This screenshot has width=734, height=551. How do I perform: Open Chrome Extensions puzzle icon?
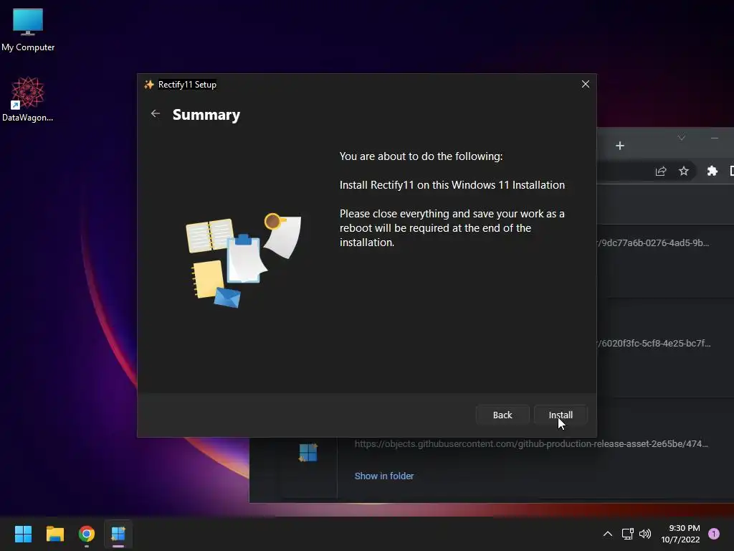(x=712, y=171)
